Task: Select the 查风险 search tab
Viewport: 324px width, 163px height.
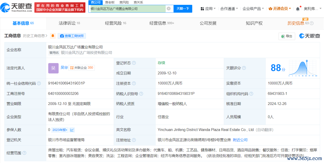Action: (x=124, y=2)
